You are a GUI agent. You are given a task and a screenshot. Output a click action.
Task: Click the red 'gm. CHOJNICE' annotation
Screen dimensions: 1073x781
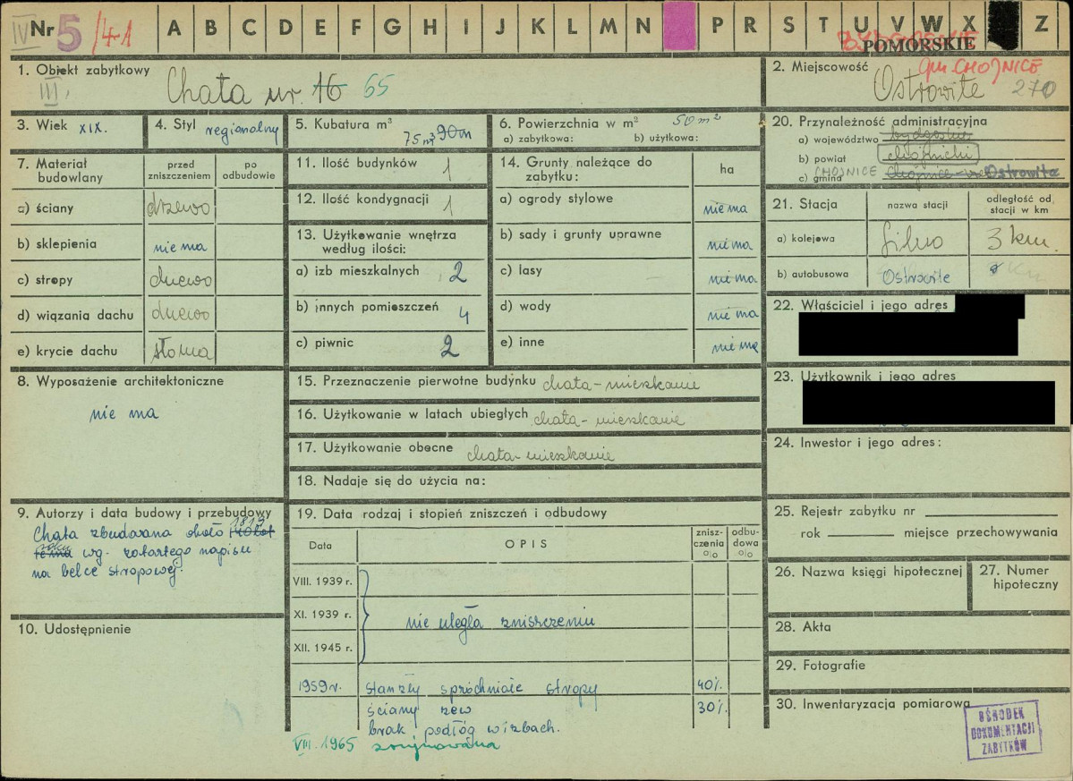pyautogui.click(x=981, y=67)
